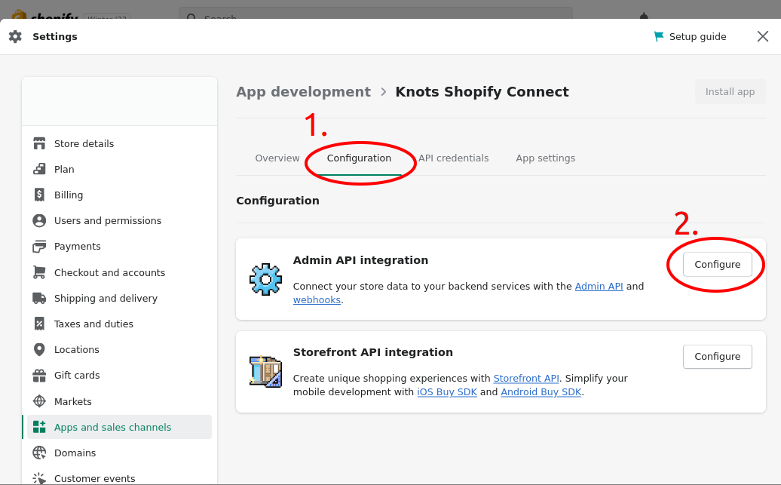Screen dimensions: 781x485
Task: Open Checkout and accounts settings
Action: point(120,272)
